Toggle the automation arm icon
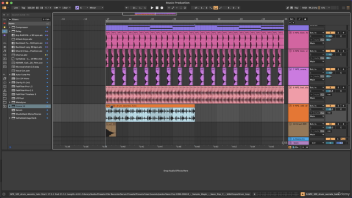The height and width of the screenshot is (198, 352). point(173,8)
